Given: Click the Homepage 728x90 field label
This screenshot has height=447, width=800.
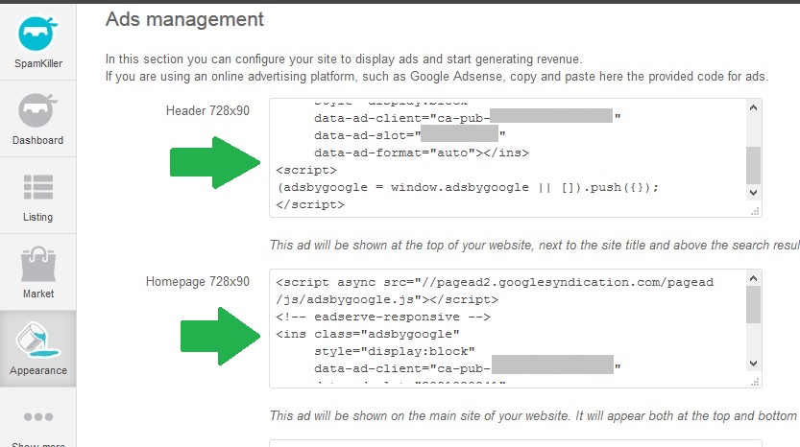Looking at the screenshot, I should 198,282.
